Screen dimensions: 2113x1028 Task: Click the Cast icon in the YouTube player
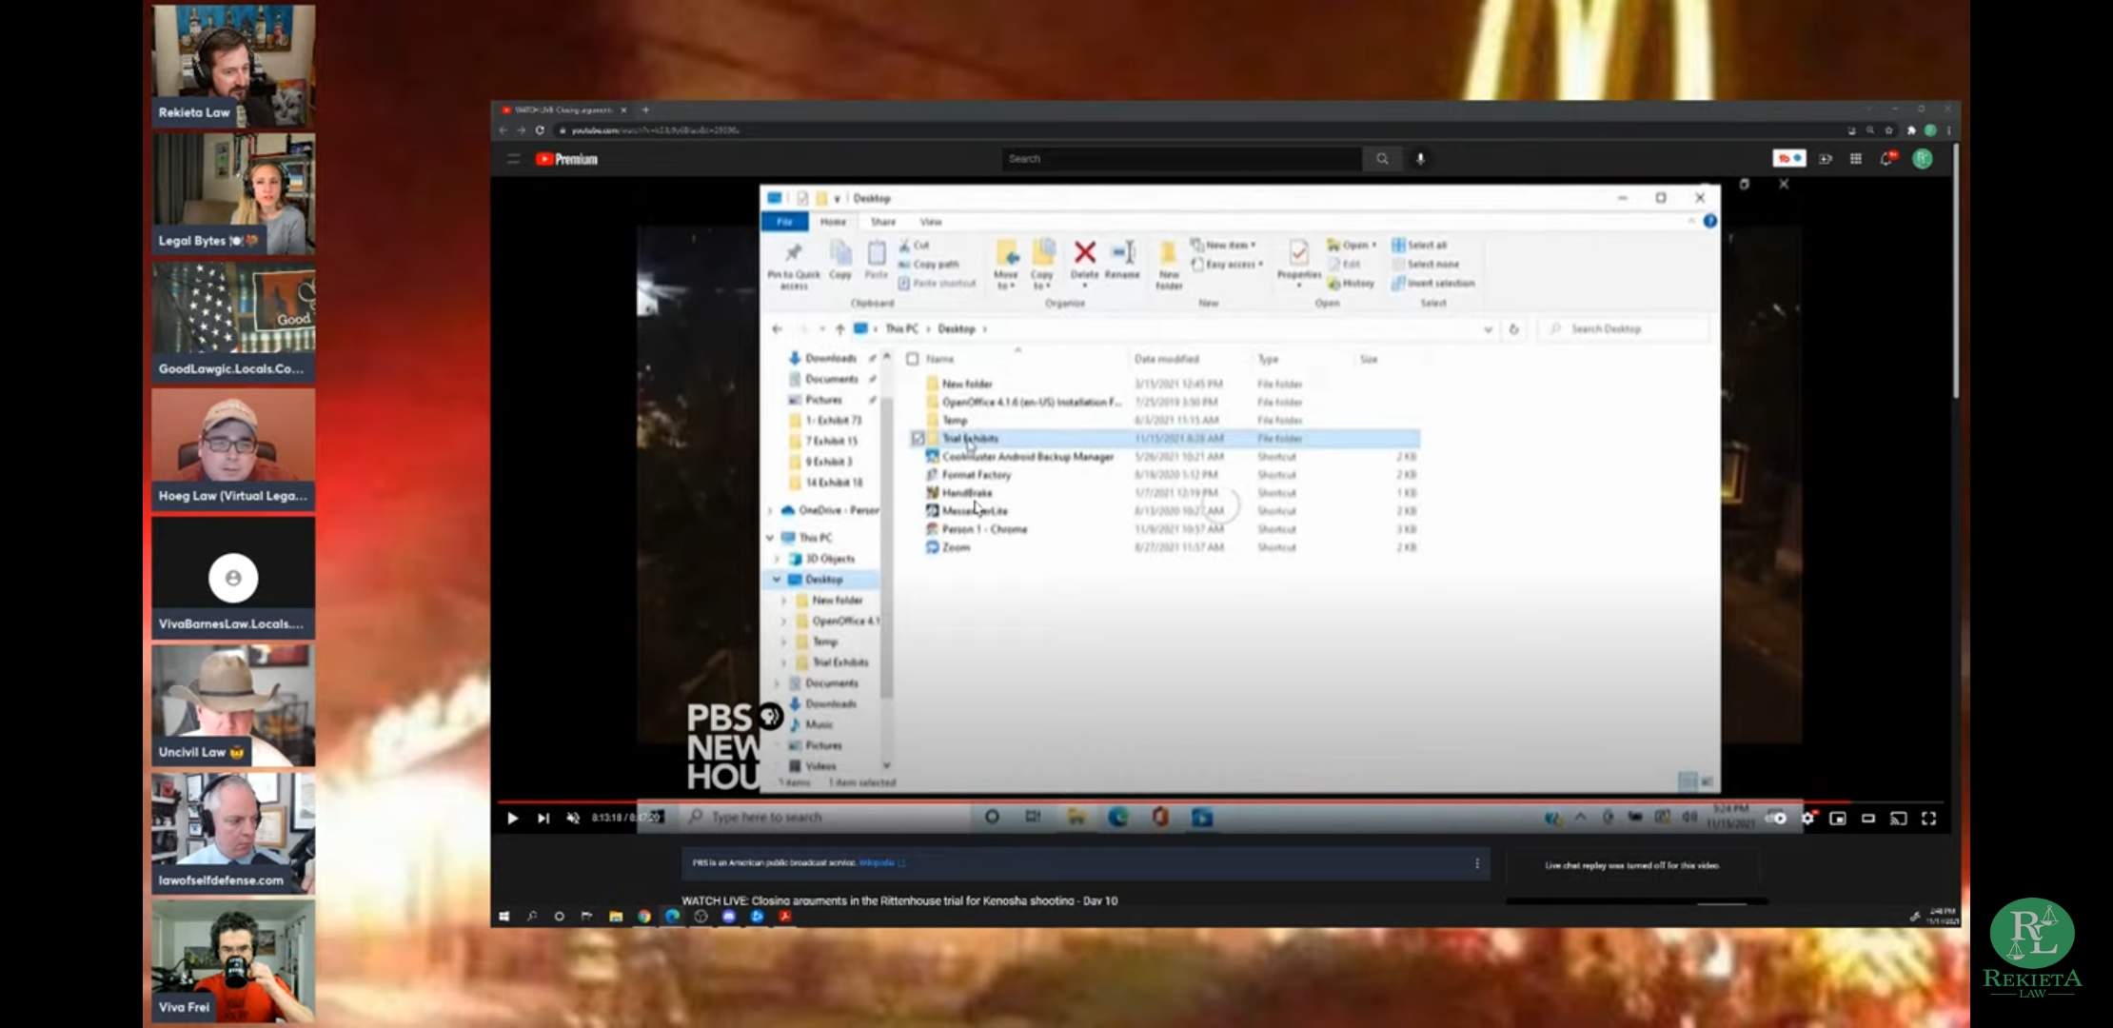pos(1898,818)
